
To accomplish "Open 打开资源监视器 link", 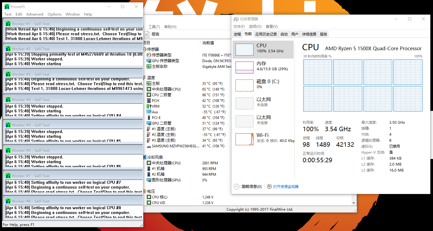I will pyautogui.click(x=283, y=186).
